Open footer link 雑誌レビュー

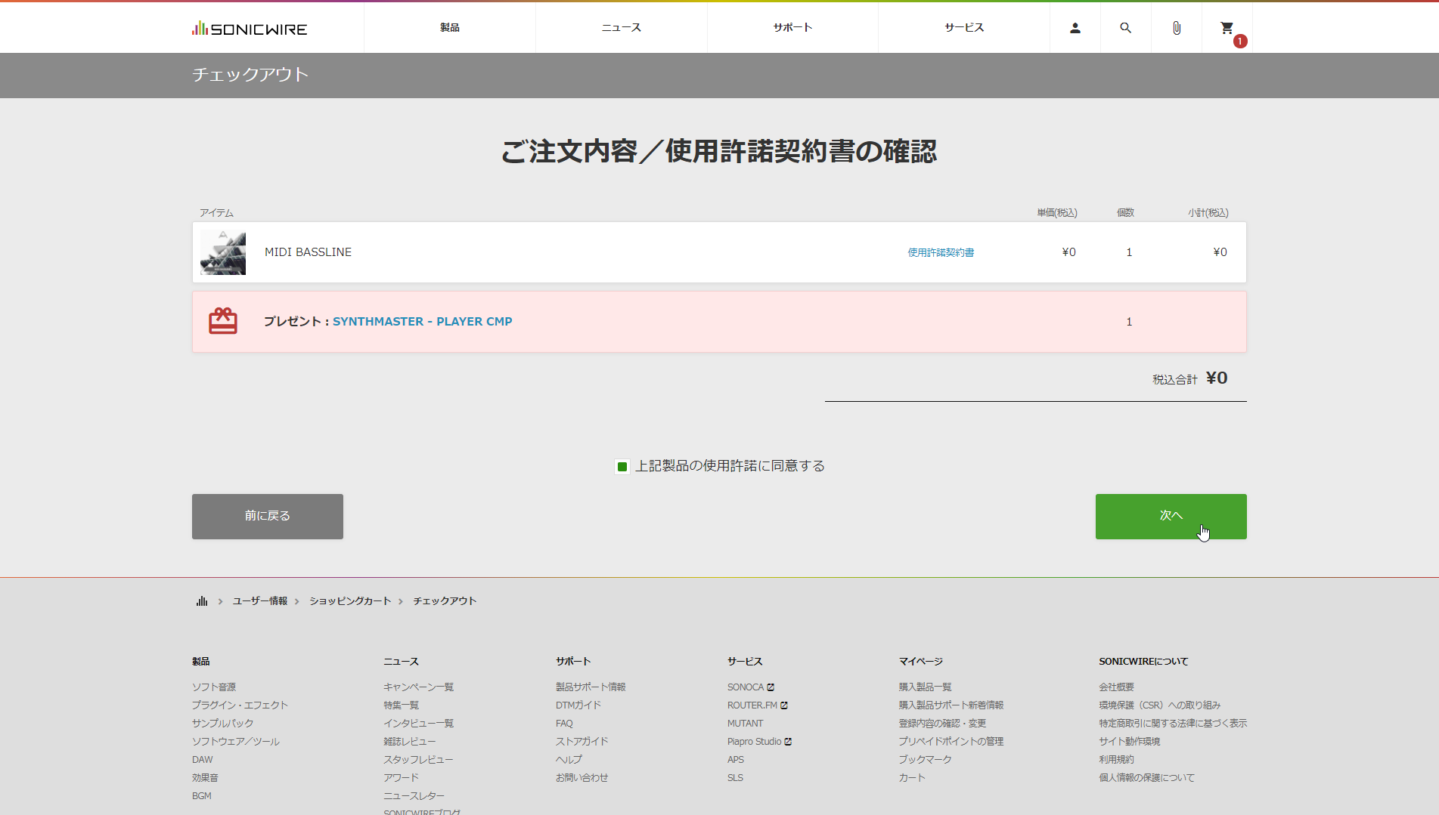coord(410,742)
